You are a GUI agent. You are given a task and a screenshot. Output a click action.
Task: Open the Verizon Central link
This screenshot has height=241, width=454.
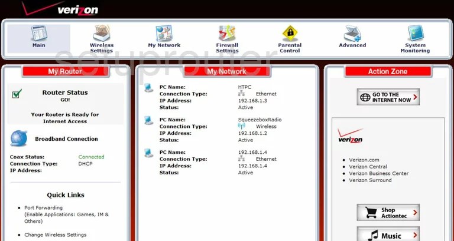(368, 167)
